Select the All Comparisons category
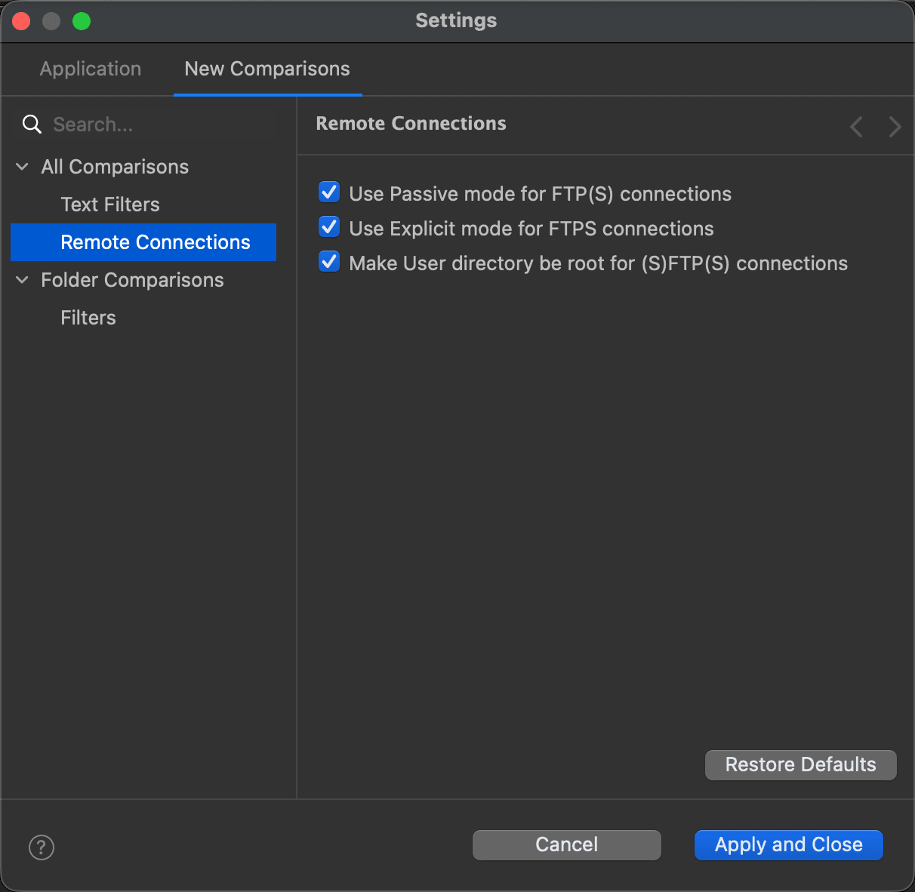 (115, 167)
